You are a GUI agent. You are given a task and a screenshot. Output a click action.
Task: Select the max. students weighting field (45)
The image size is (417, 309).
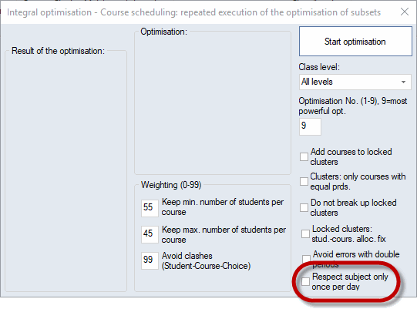pyautogui.click(x=150, y=234)
